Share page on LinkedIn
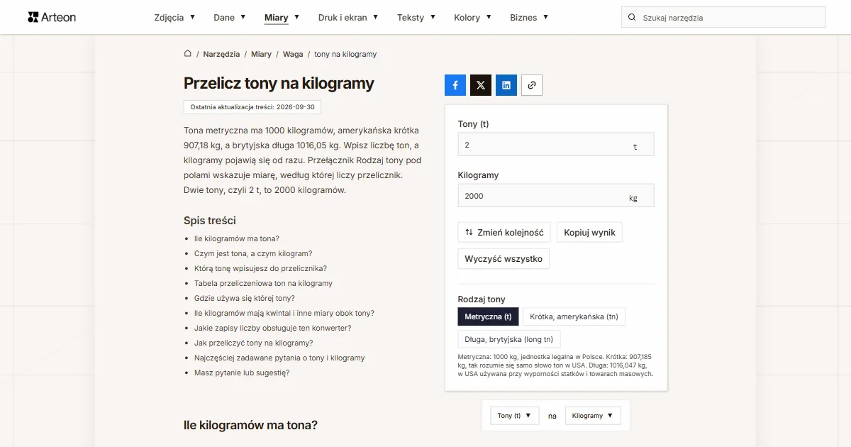Screen dimensions: 851x447 click(506, 85)
